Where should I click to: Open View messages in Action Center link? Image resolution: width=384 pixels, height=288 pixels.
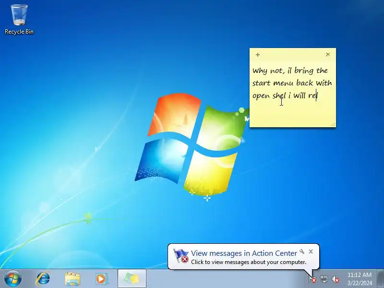pos(244,253)
